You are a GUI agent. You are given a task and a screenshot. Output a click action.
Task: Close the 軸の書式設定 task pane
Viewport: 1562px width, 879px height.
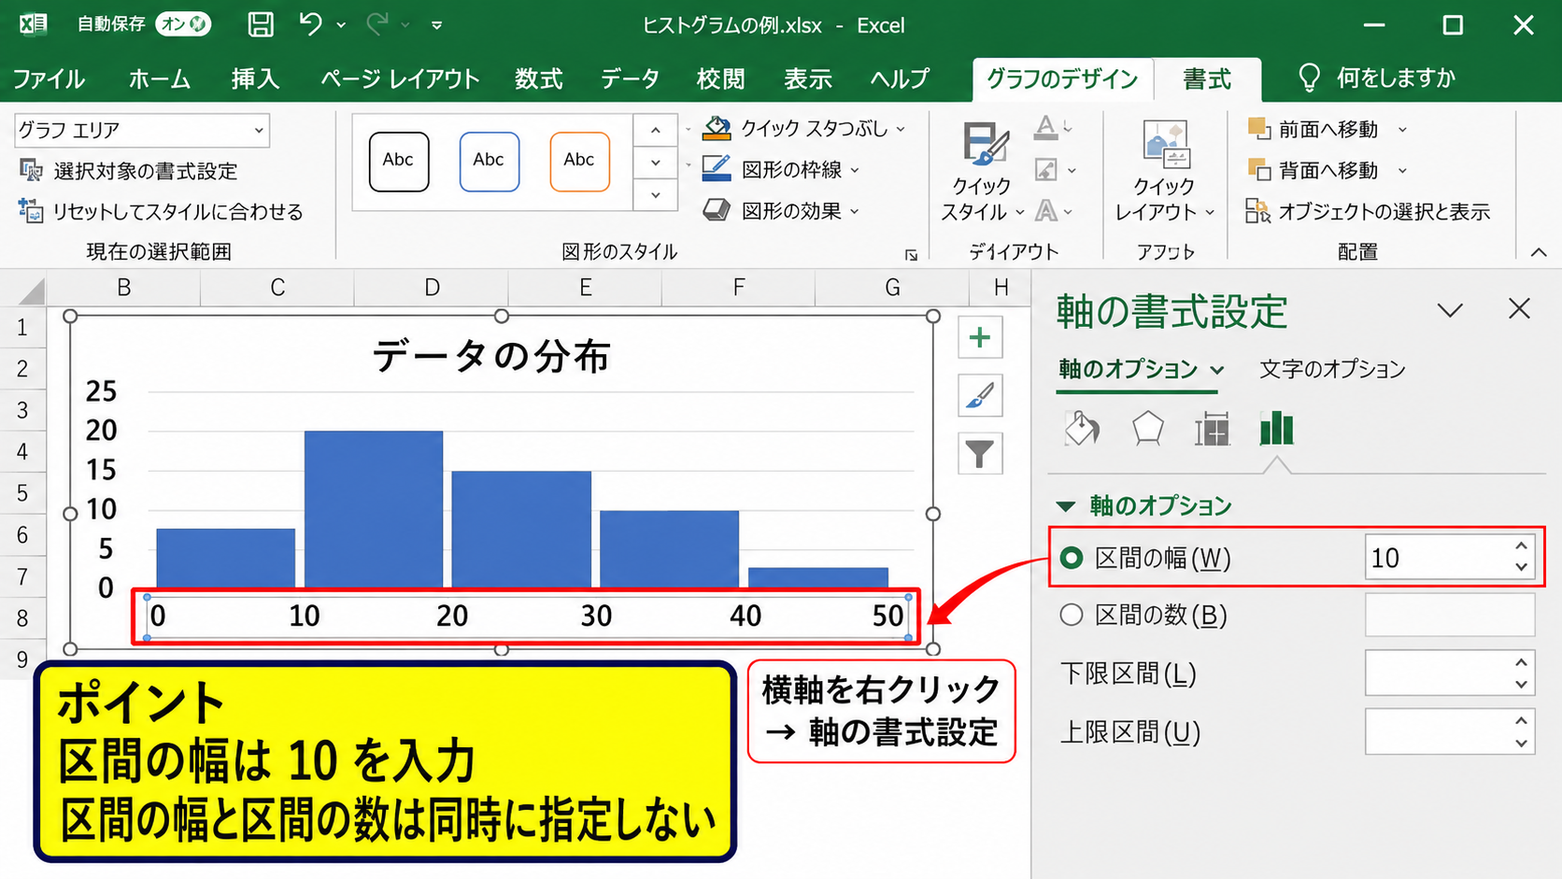click(1520, 309)
